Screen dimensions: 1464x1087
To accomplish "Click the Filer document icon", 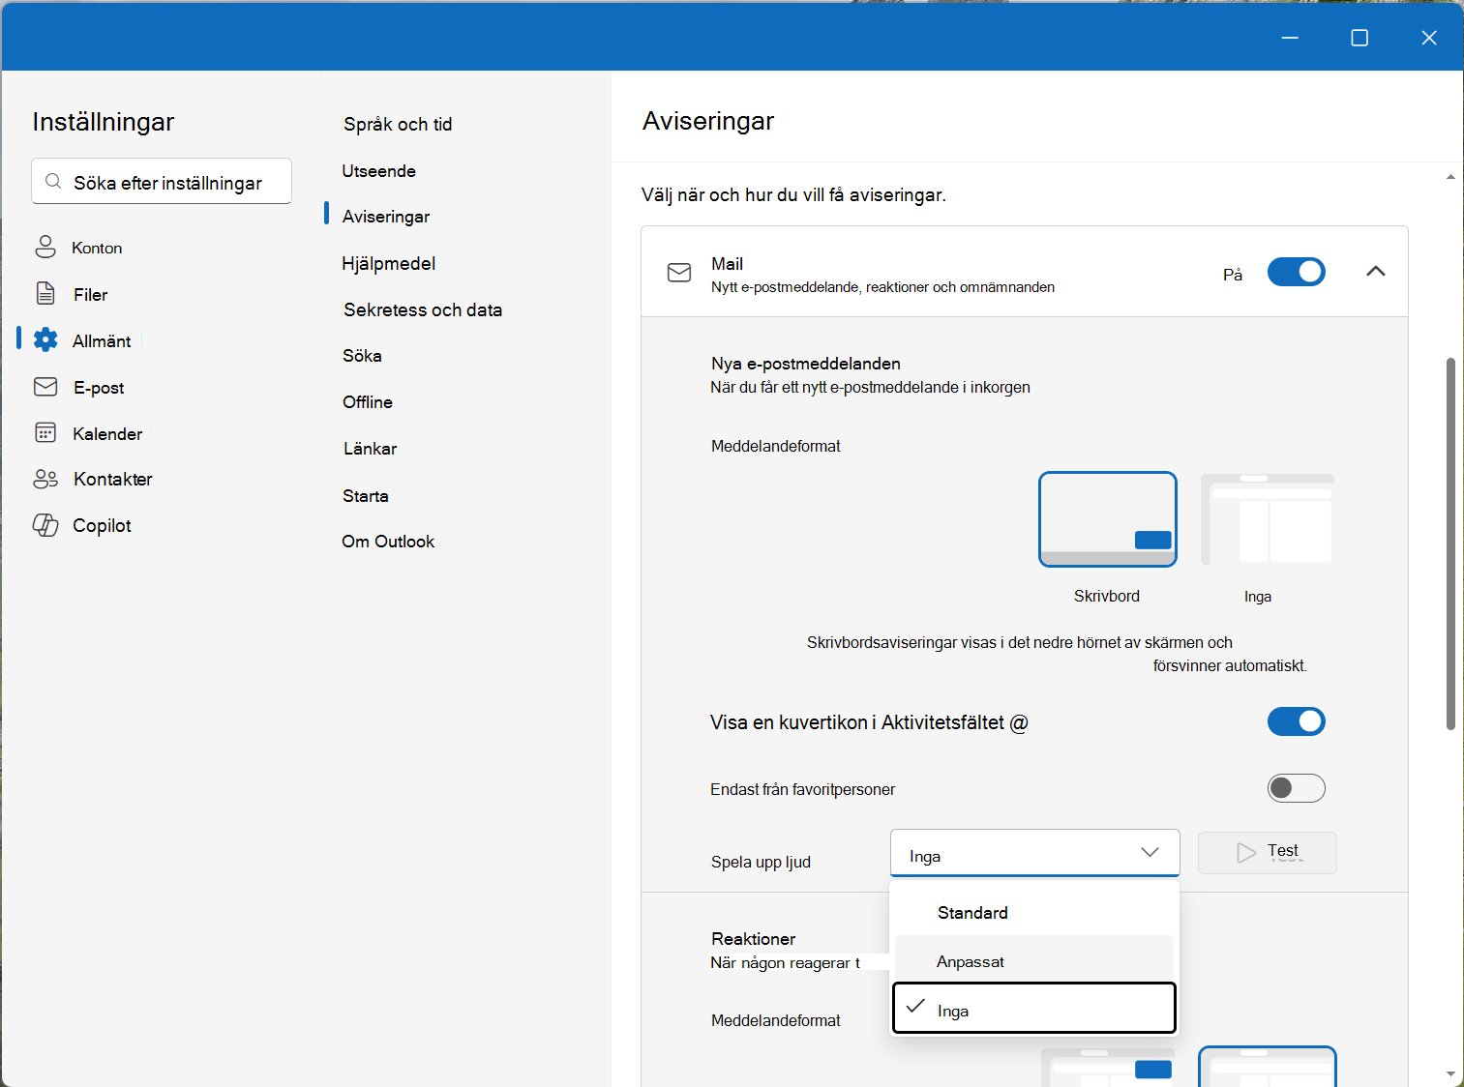I will coord(45,293).
